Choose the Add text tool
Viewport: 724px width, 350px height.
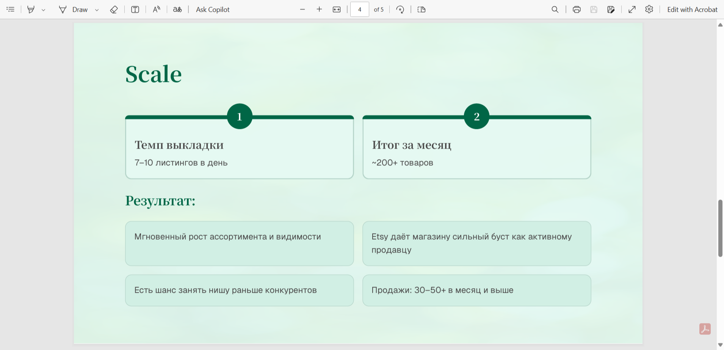(135, 9)
